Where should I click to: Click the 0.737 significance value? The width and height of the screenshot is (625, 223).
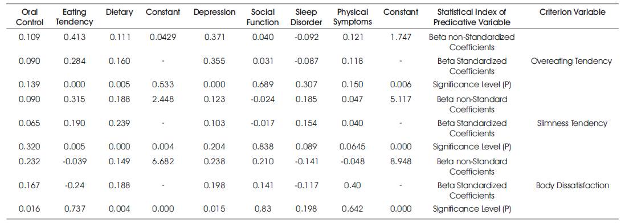(74, 209)
